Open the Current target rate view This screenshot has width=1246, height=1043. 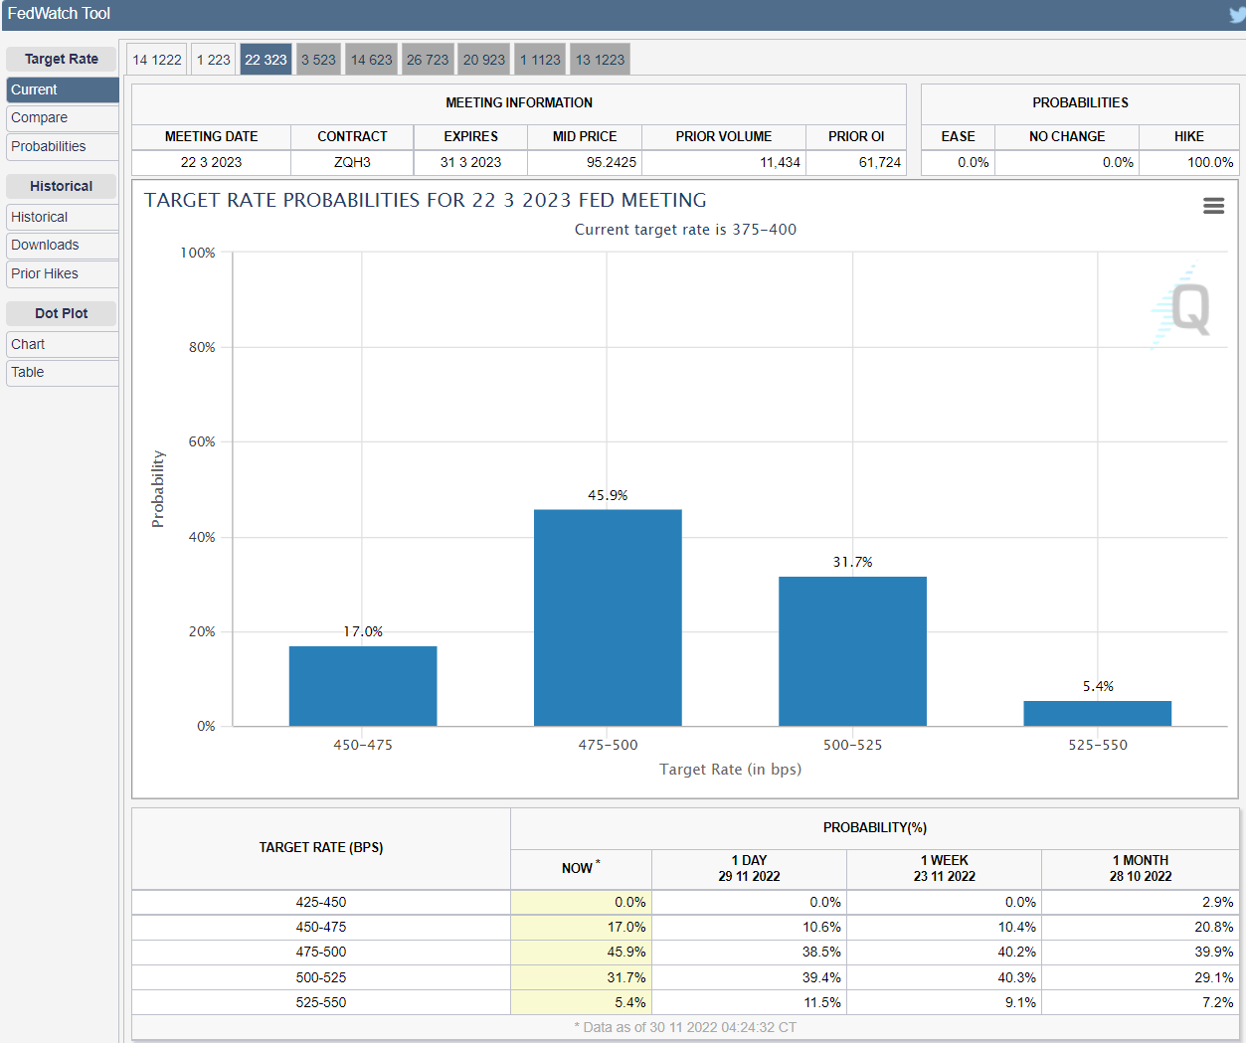click(63, 89)
